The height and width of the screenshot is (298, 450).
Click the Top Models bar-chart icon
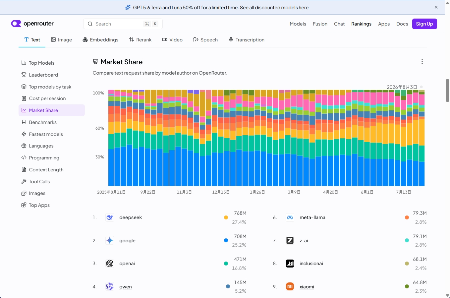tap(24, 63)
